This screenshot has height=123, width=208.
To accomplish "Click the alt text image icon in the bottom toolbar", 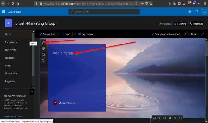I will 154,118.
